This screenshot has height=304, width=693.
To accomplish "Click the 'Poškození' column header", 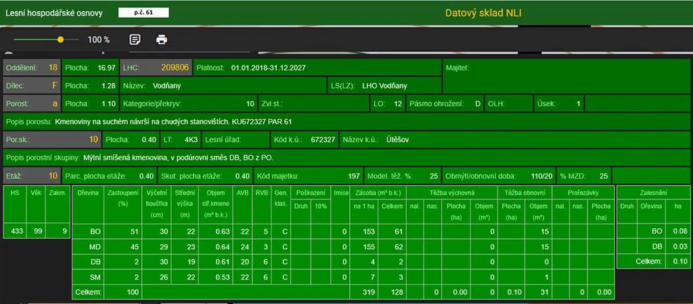I will (x=310, y=193).
